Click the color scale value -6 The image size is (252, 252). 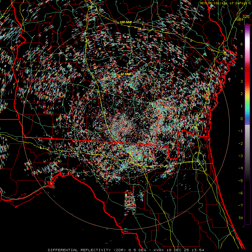[241, 193]
